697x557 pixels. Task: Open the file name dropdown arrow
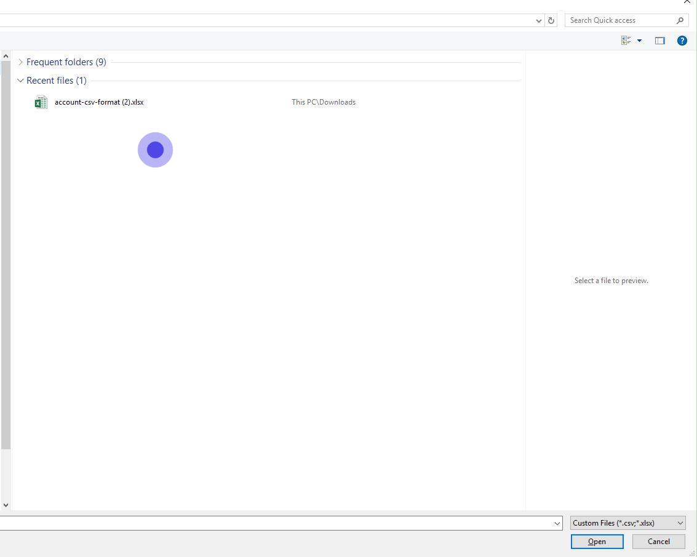(557, 523)
